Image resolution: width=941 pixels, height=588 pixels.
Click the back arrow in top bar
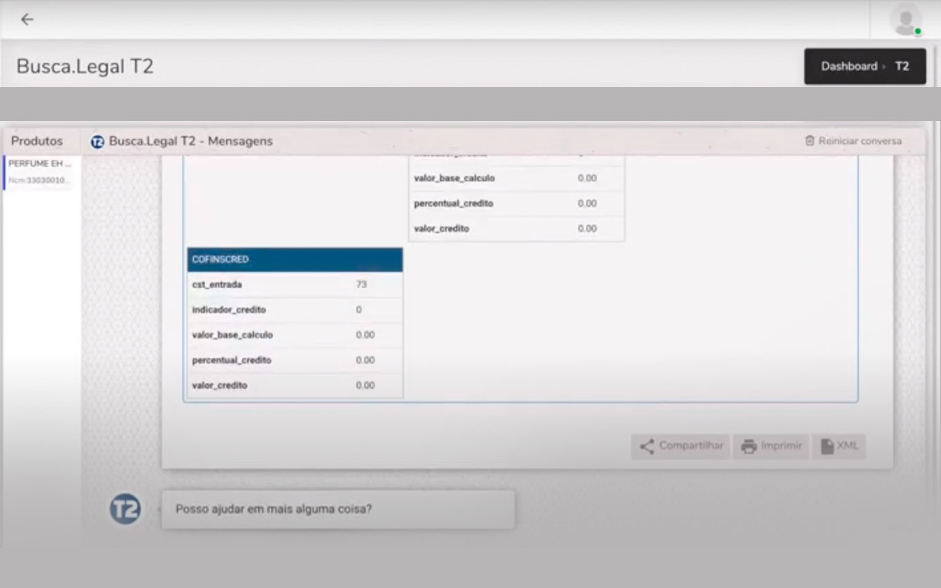(x=27, y=19)
